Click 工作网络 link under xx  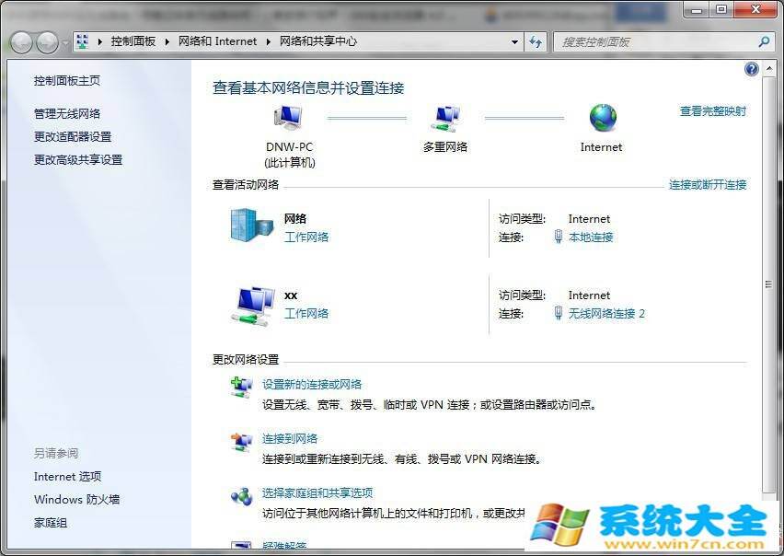pyautogui.click(x=306, y=314)
